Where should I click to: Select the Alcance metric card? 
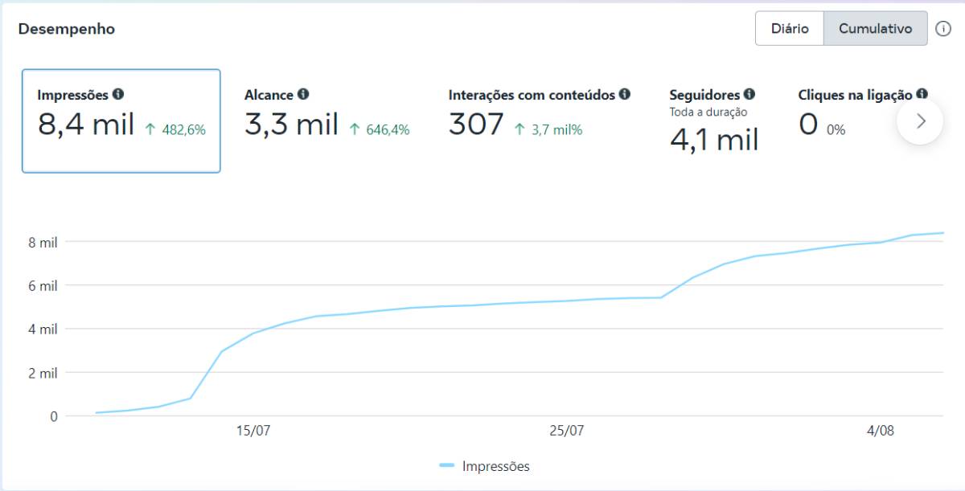coord(327,121)
